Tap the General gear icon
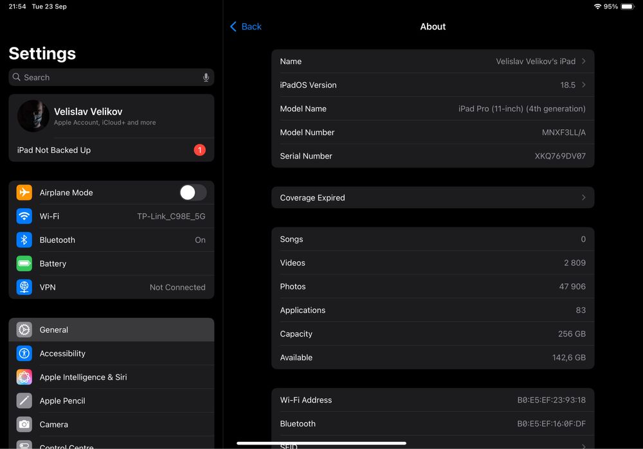 coord(24,330)
